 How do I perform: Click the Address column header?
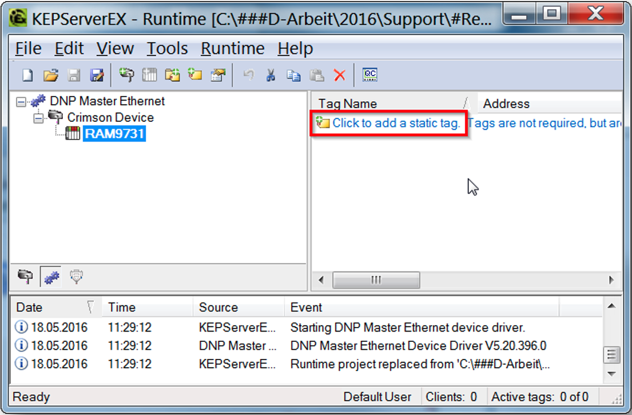click(x=548, y=103)
